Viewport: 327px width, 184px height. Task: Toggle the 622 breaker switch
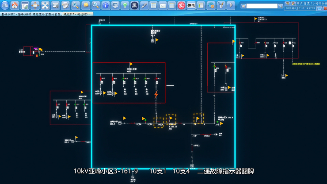(x=226, y=67)
